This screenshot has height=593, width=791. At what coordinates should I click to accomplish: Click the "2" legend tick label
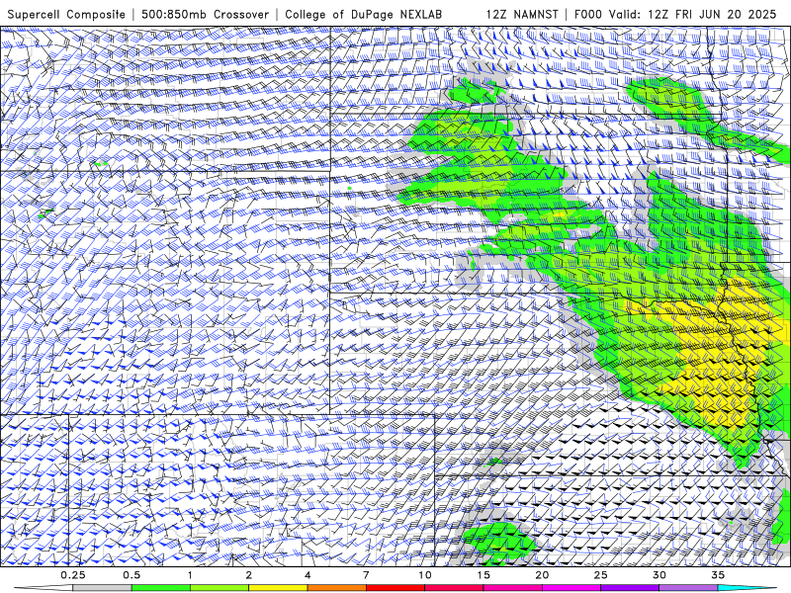pos(249,575)
